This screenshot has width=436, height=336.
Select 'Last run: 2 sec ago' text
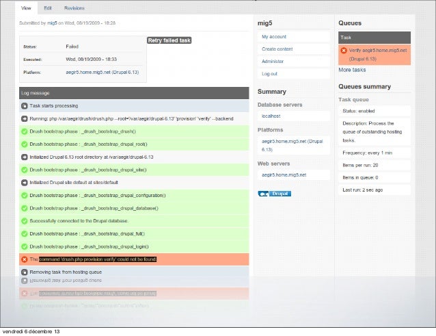[x=363, y=190]
